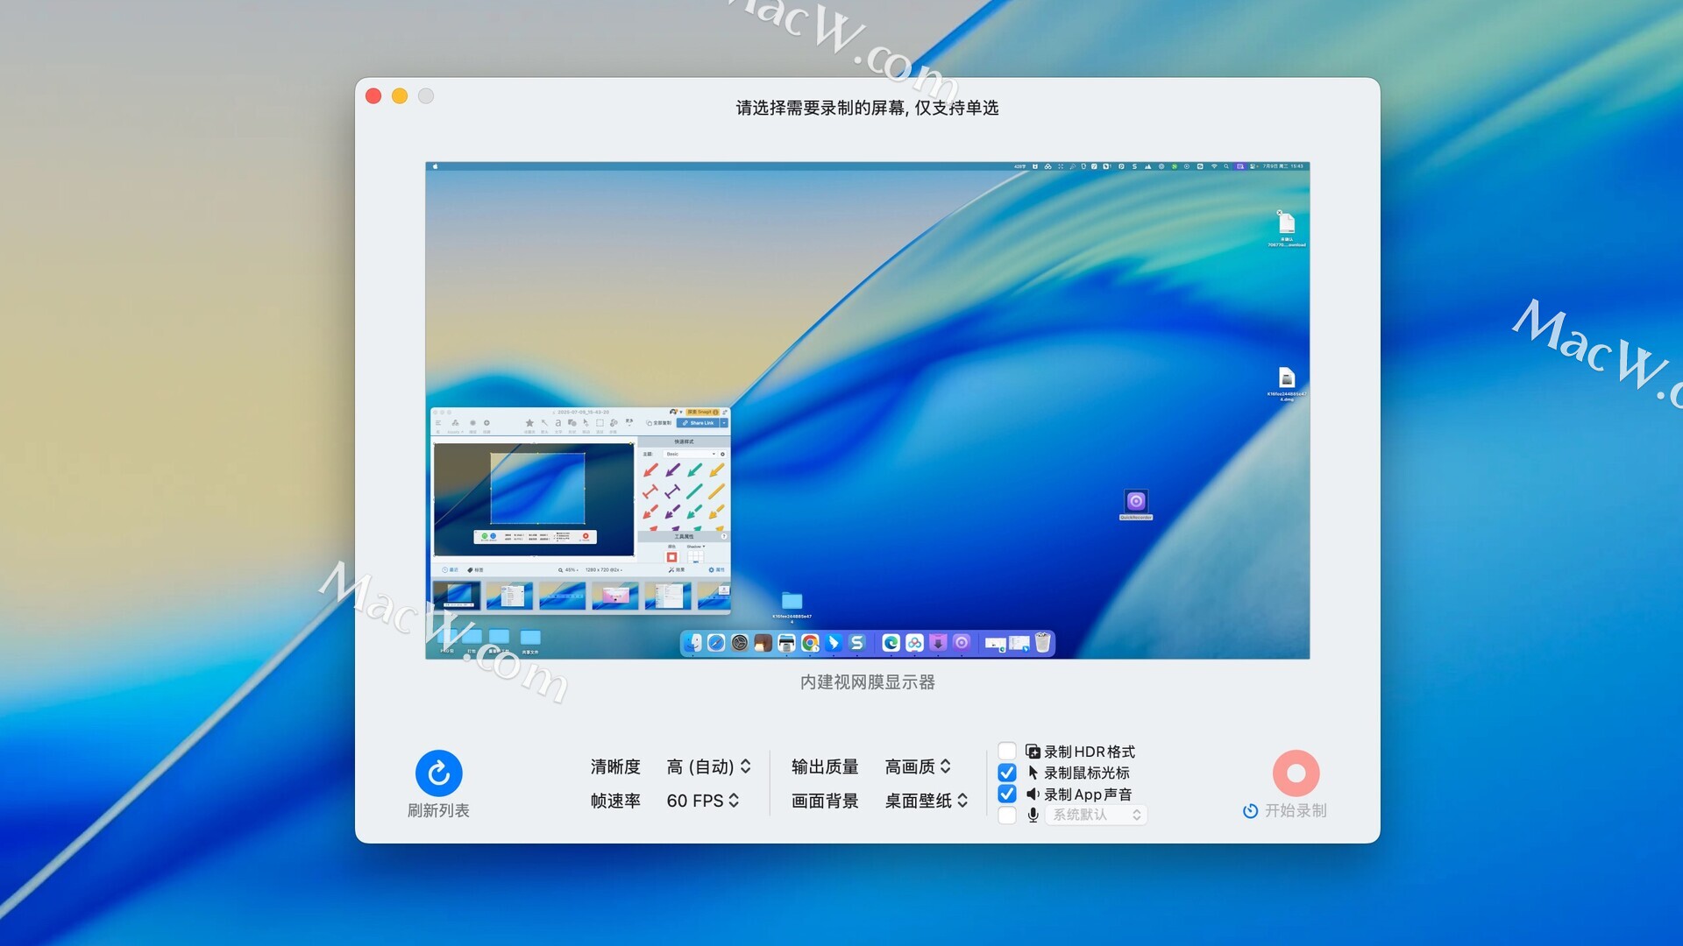
Task: Enable the 录制 HDR 格式 checkbox
Action: tap(1007, 752)
